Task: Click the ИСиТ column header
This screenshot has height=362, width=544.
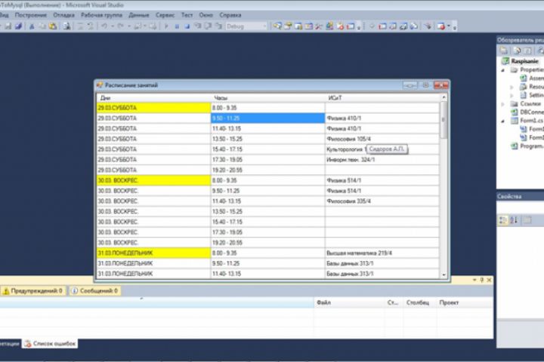Action: [x=382, y=98]
